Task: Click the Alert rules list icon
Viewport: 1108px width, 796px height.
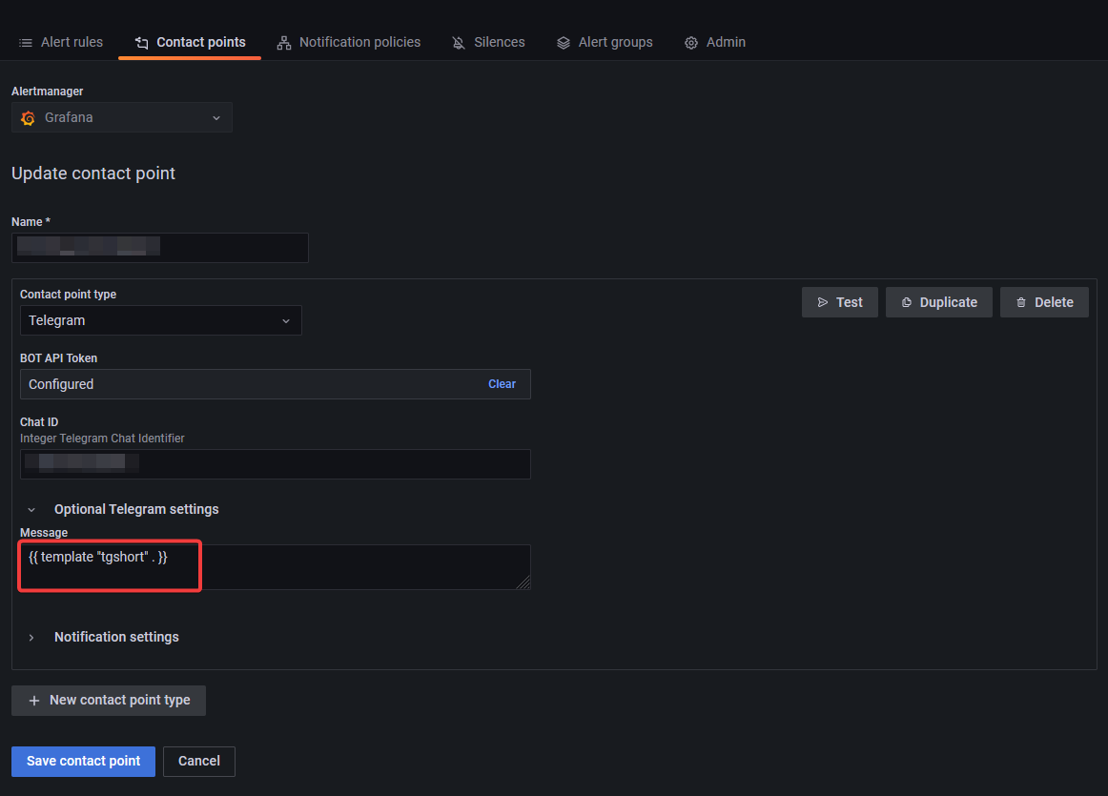Action: (28, 42)
